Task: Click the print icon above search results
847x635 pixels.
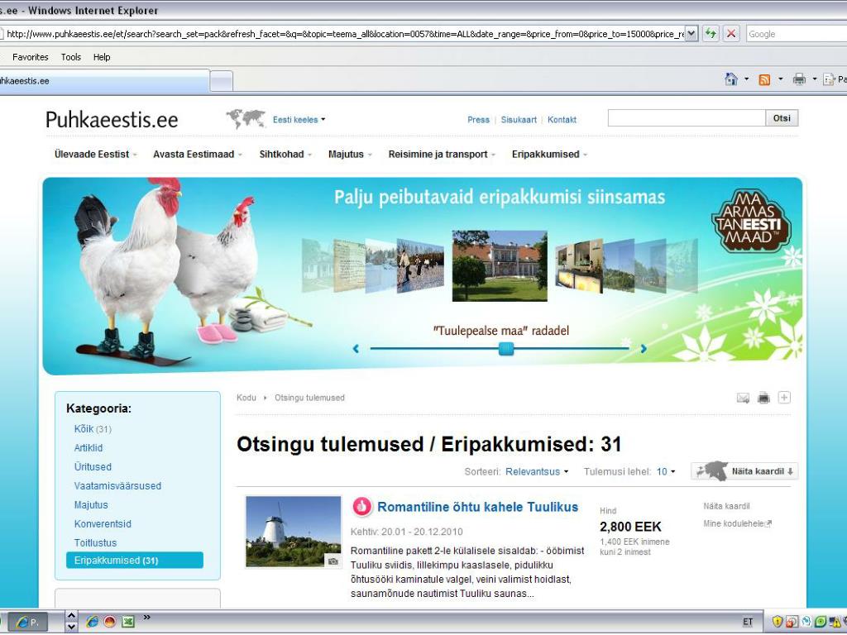Action: point(763,398)
